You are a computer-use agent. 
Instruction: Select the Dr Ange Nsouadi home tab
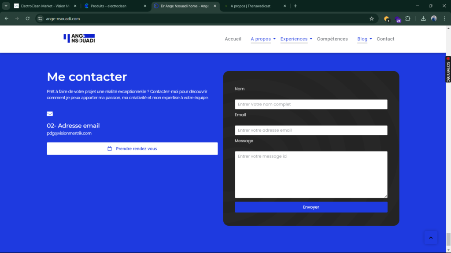[184, 6]
